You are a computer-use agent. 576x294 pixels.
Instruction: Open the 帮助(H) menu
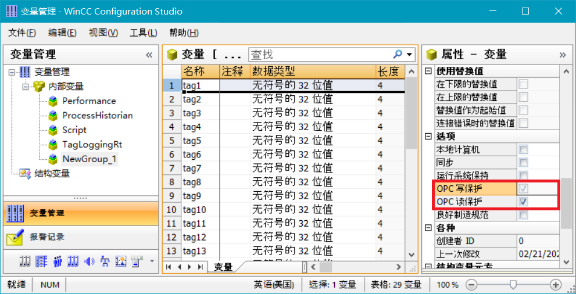pos(184,33)
